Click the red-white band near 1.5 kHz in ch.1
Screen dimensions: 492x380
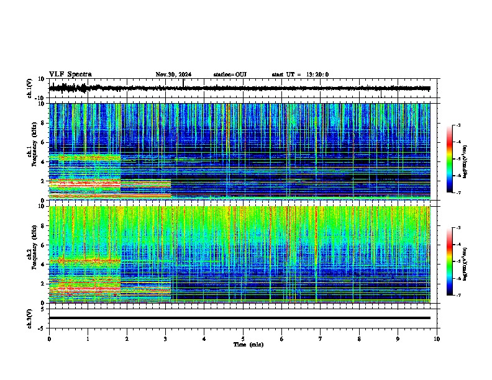pos(84,185)
